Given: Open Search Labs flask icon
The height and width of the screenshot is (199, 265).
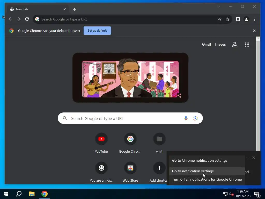Looking at the screenshot, I should [234, 45].
